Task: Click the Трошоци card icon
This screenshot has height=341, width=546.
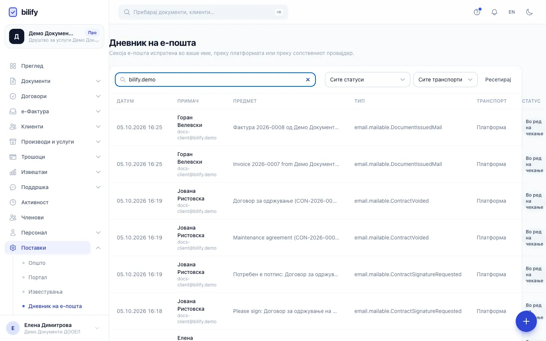Action: point(13,157)
